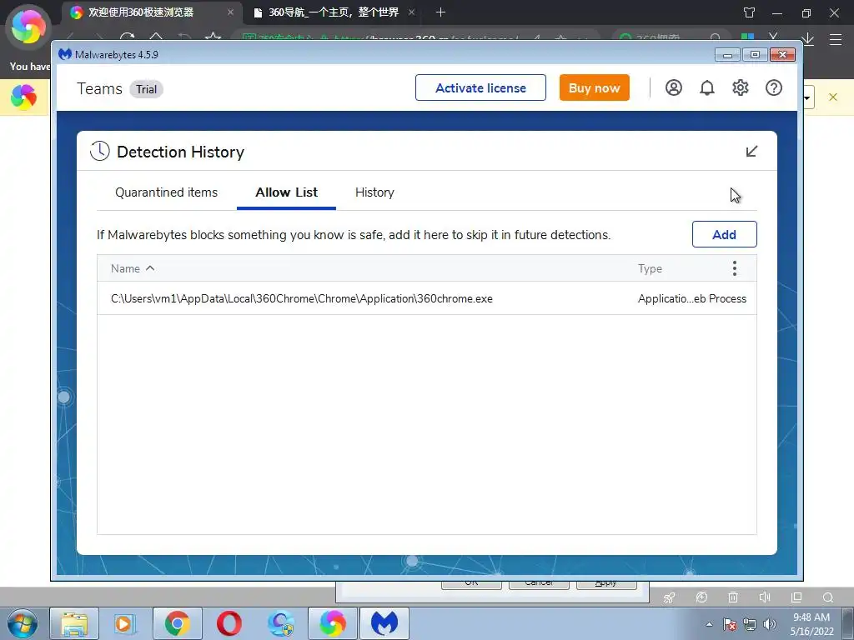This screenshot has height=640, width=854.
Task: Open the Windows Start menu orb
Action: click(22, 623)
